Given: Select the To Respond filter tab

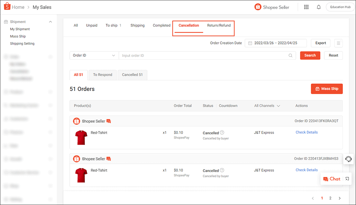Looking at the screenshot, I should 102,75.
